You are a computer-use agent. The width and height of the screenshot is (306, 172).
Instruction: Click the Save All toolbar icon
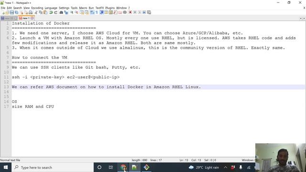pos(17,12)
